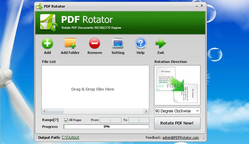This screenshot has height=144, width=249.
Task: Click the To page input field
Action: [x=139, y=120]
